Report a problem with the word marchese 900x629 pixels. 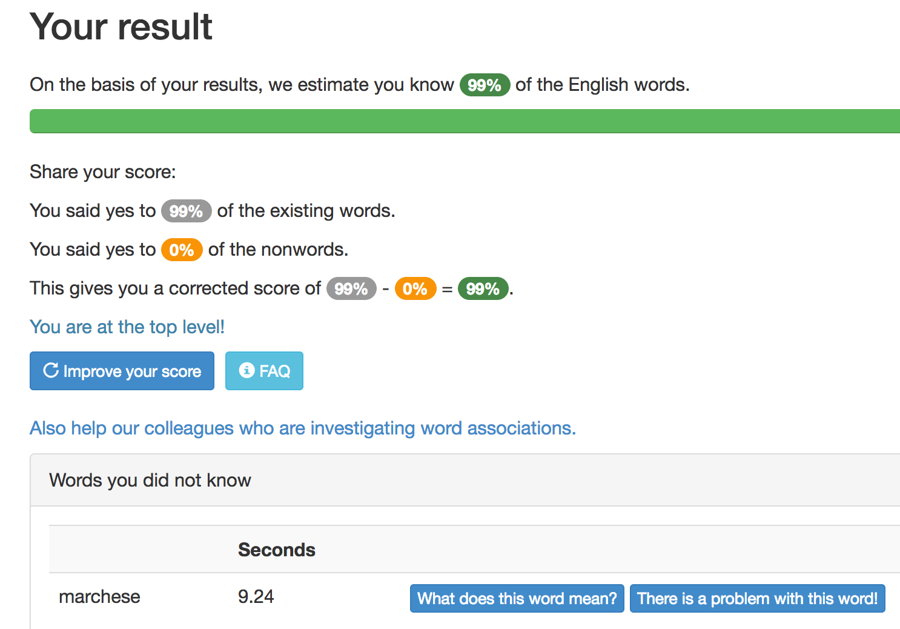[x=757, y=599]
